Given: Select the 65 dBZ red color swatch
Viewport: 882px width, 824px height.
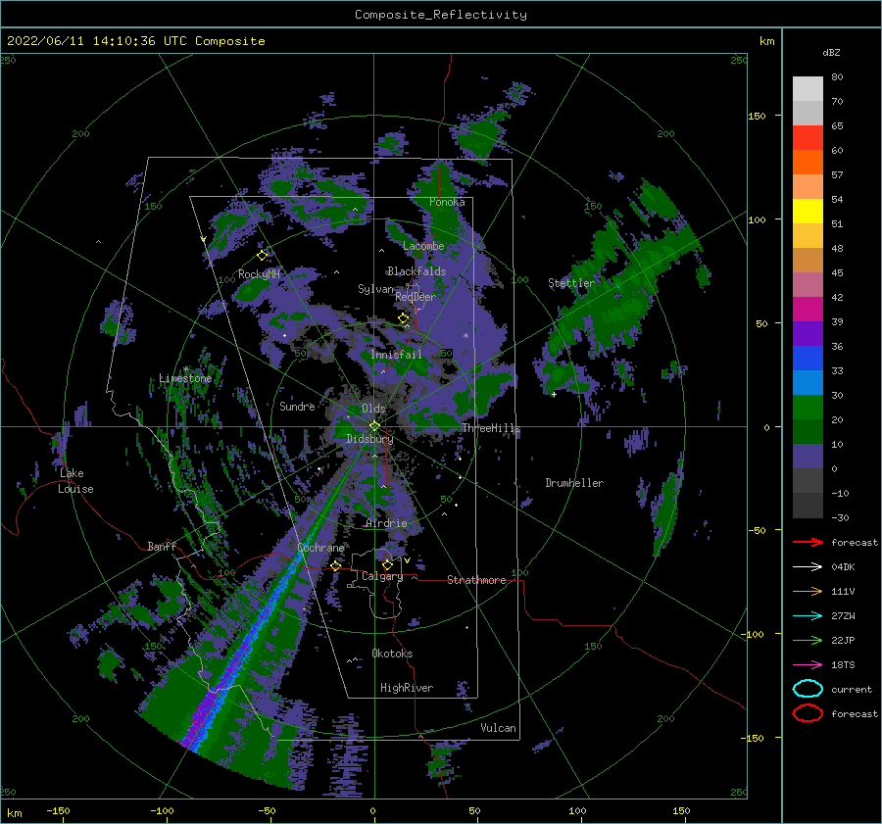Looking at the screenshot, I should coord(808,137).
